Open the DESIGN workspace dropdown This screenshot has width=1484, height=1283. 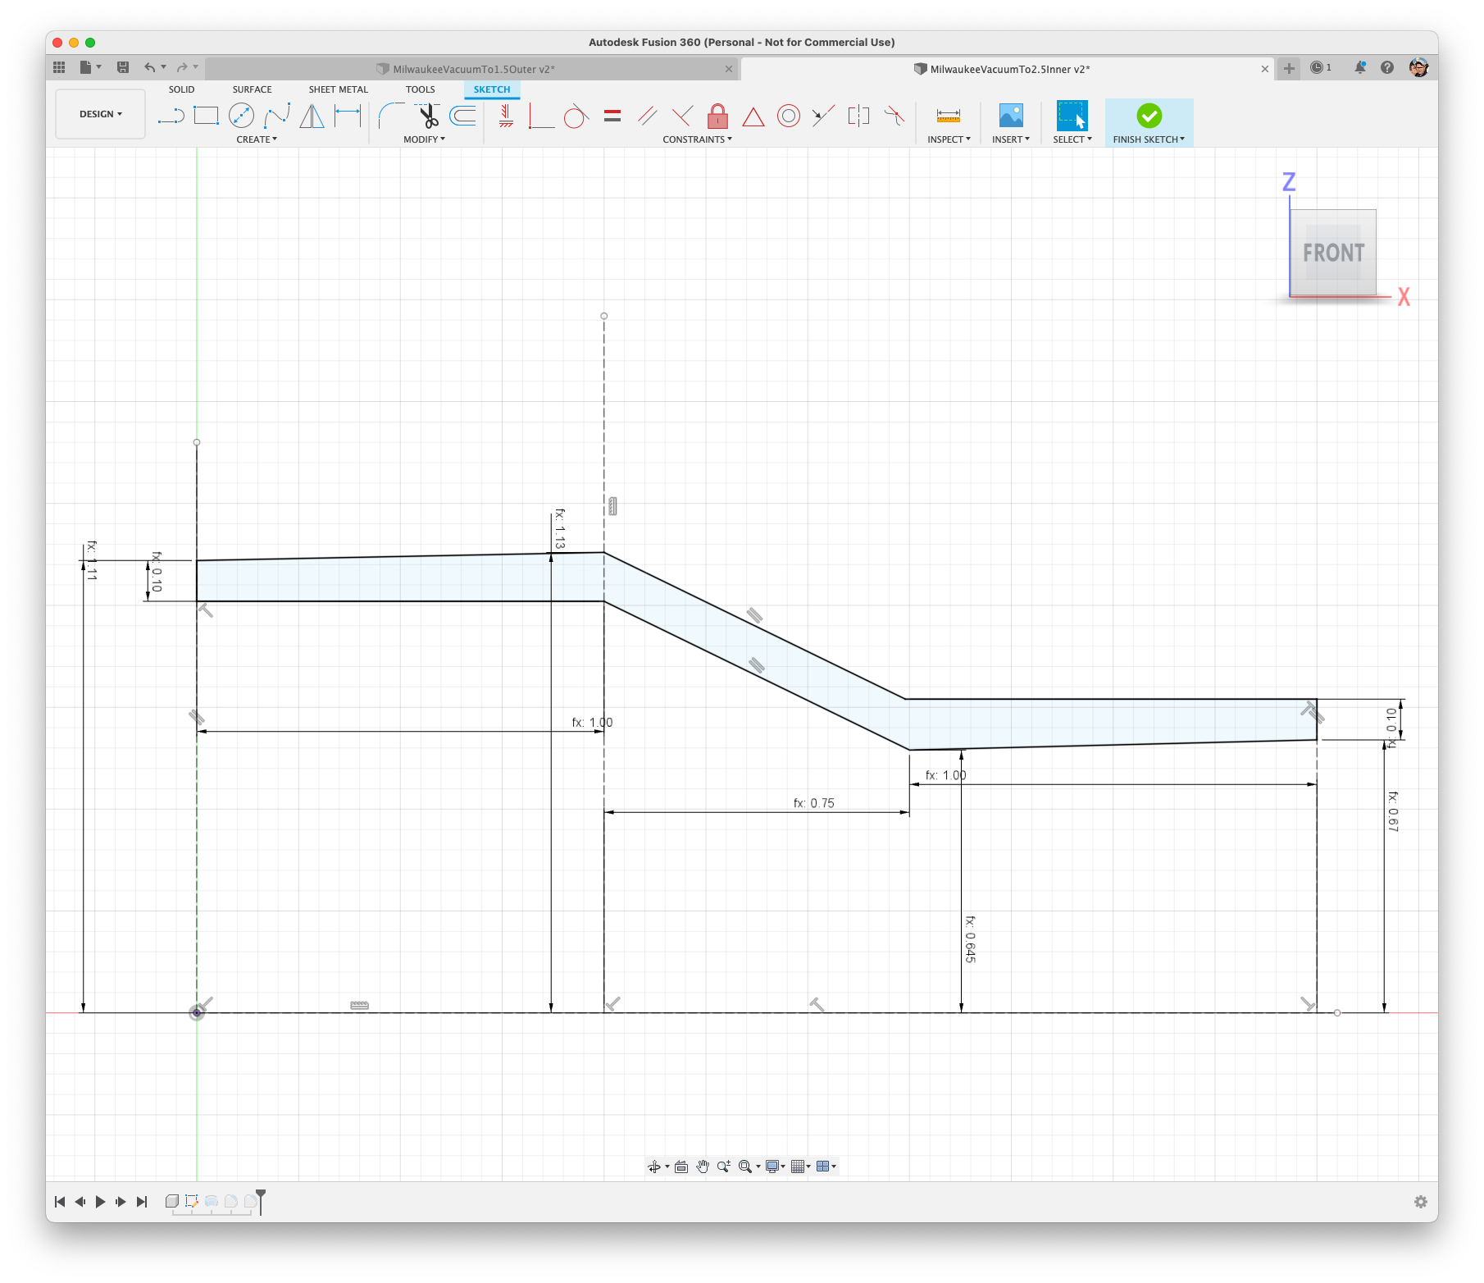point(100,114)
